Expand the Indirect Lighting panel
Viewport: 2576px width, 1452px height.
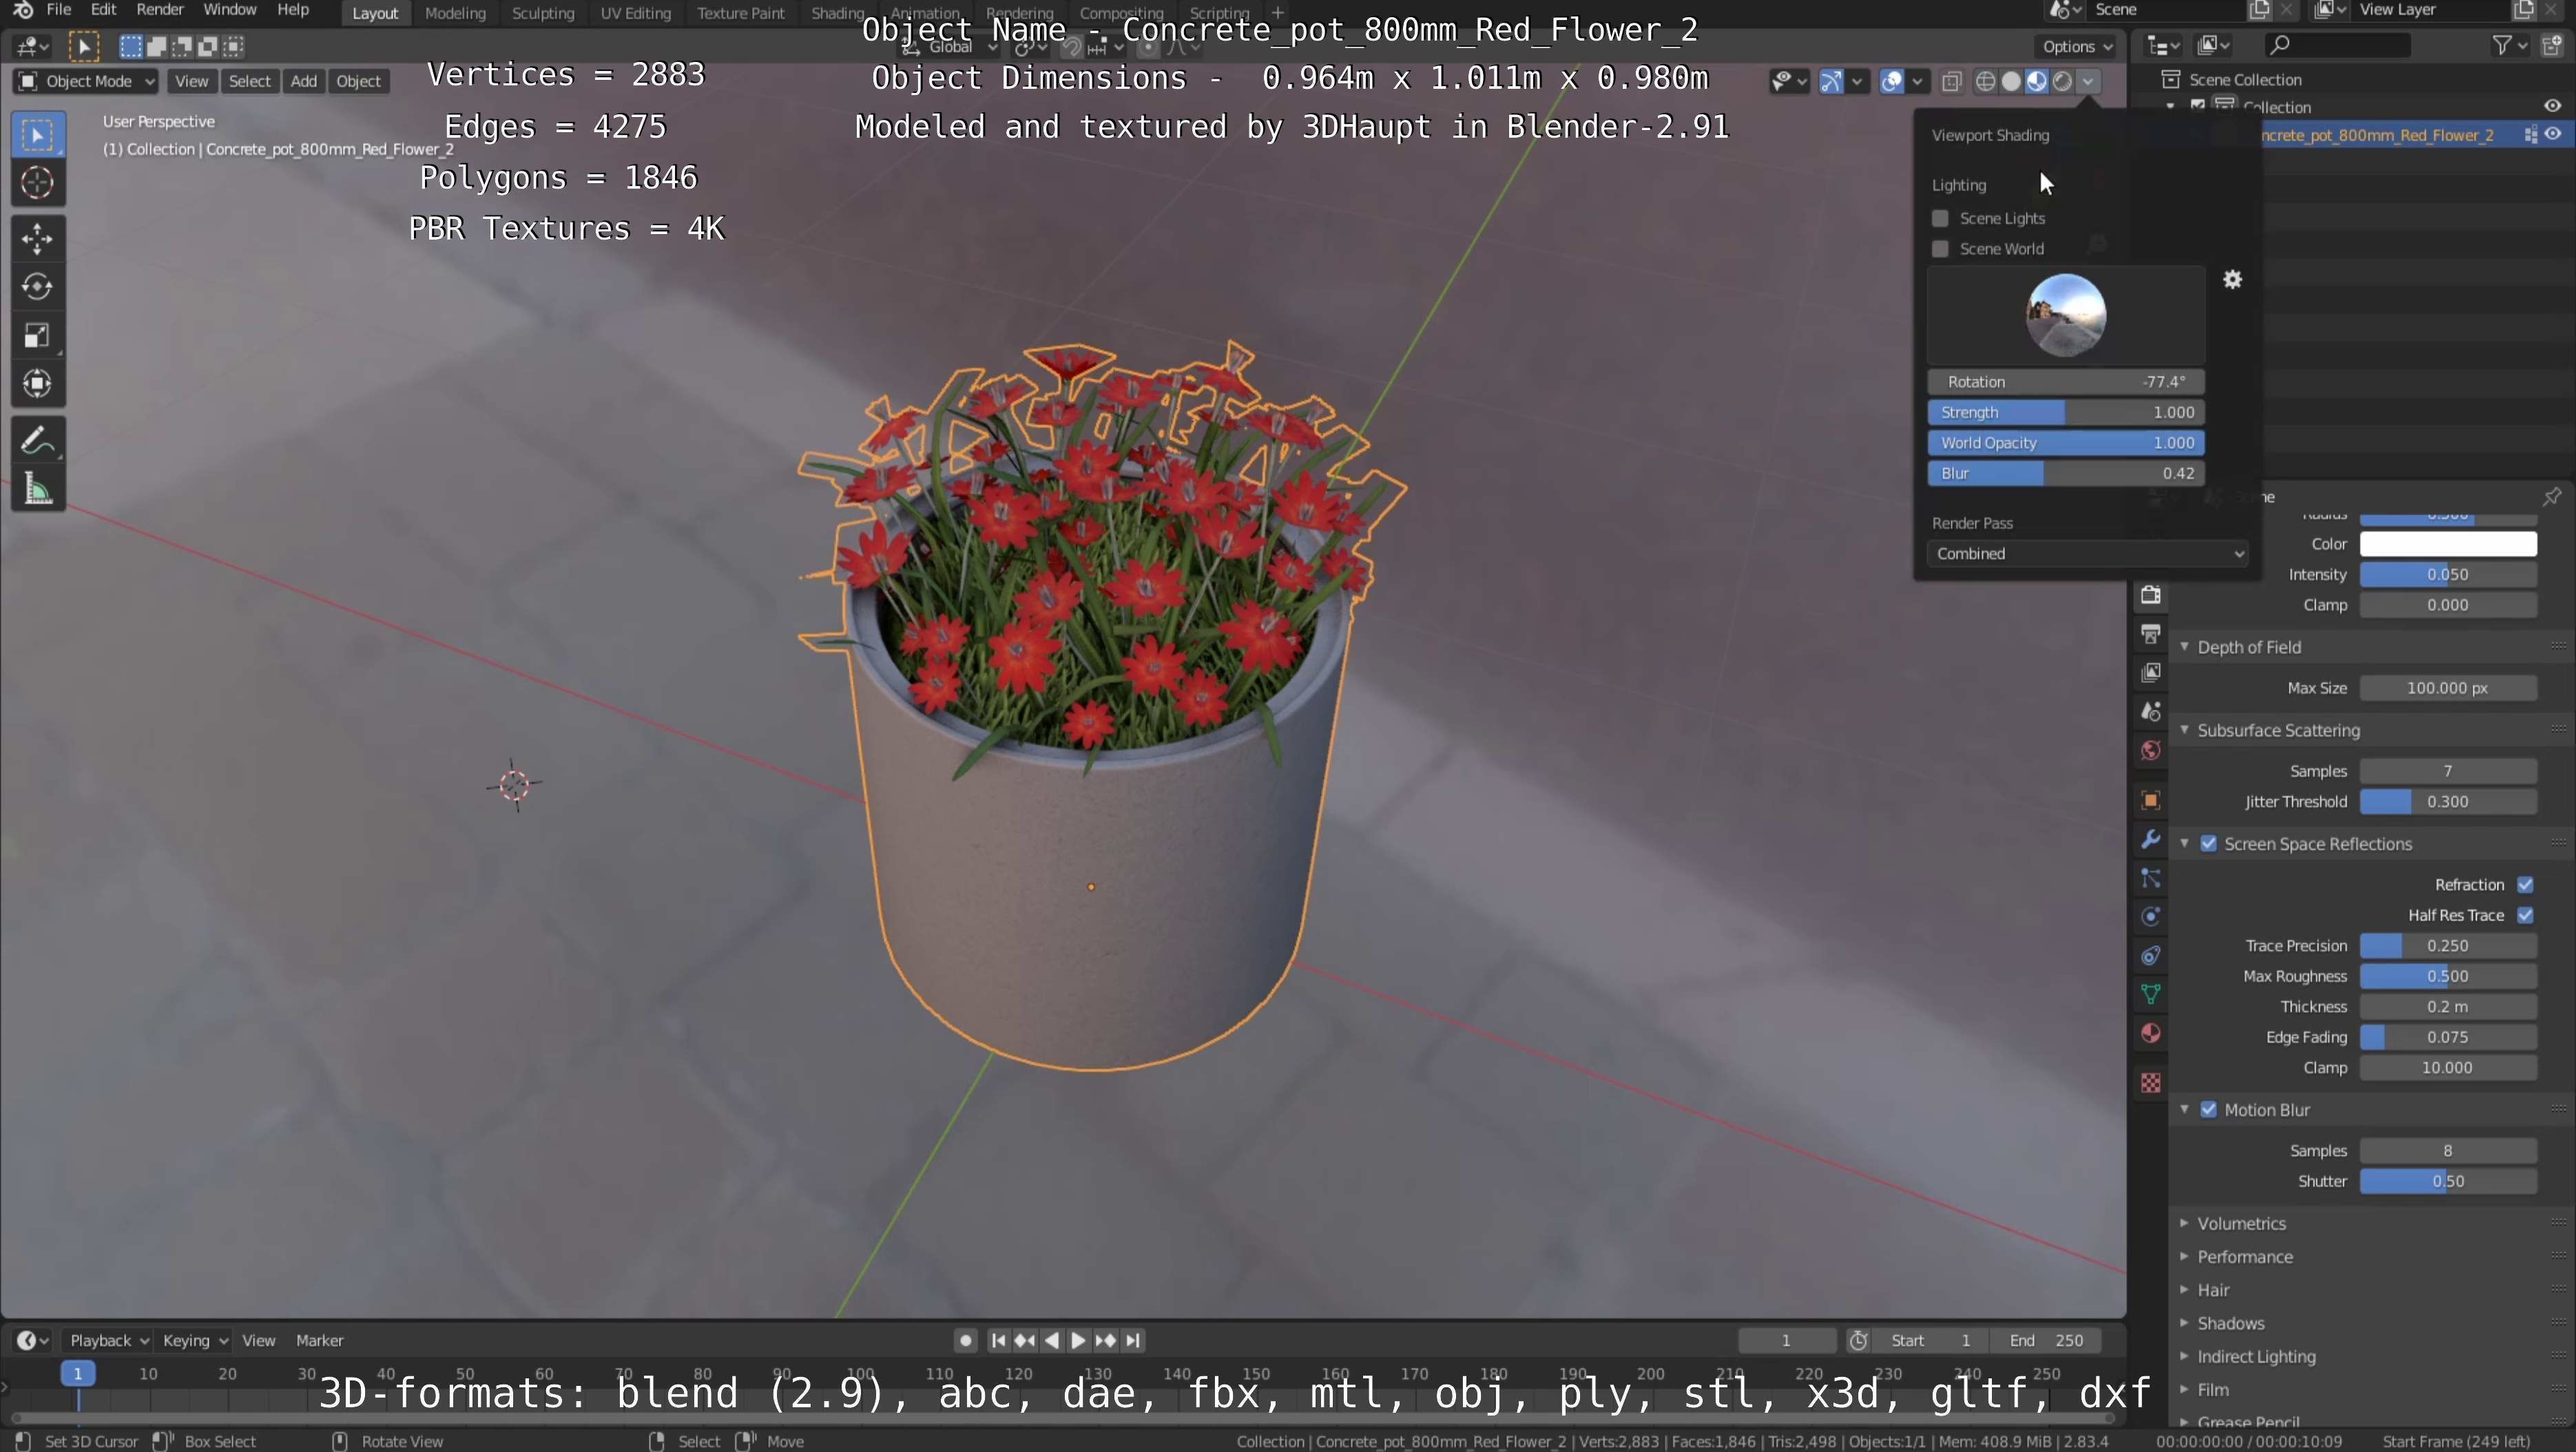tap(2256, 1357)
